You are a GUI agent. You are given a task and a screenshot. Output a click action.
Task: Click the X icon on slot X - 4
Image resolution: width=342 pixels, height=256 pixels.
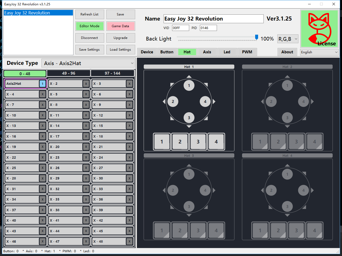coord(42,94)
